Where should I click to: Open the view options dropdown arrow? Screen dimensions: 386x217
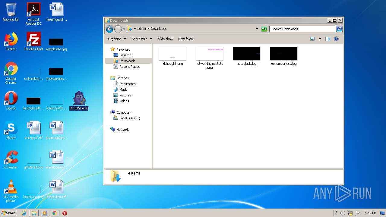(320, 39)
